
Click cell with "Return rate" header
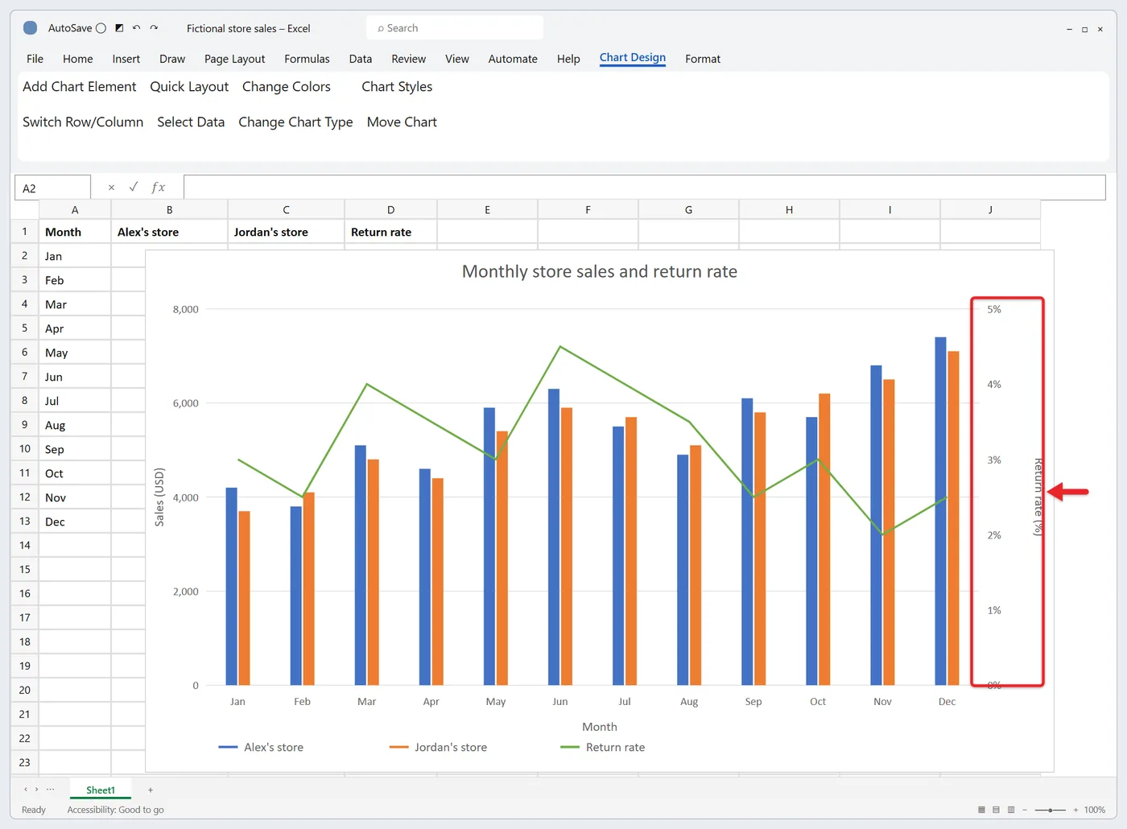pyautogui.click(x=390, y=232)
